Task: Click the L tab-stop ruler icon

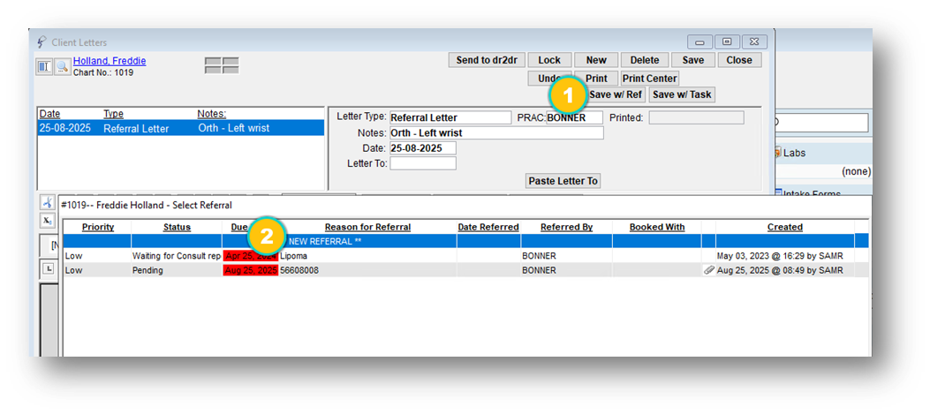Action: pyautogui.click(x=49, y=268)
